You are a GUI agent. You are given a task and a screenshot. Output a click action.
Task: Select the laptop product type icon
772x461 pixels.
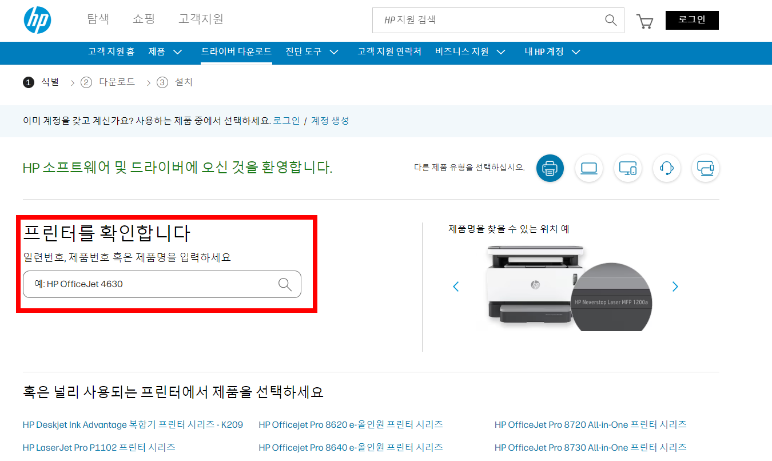(x=589, y=168)
